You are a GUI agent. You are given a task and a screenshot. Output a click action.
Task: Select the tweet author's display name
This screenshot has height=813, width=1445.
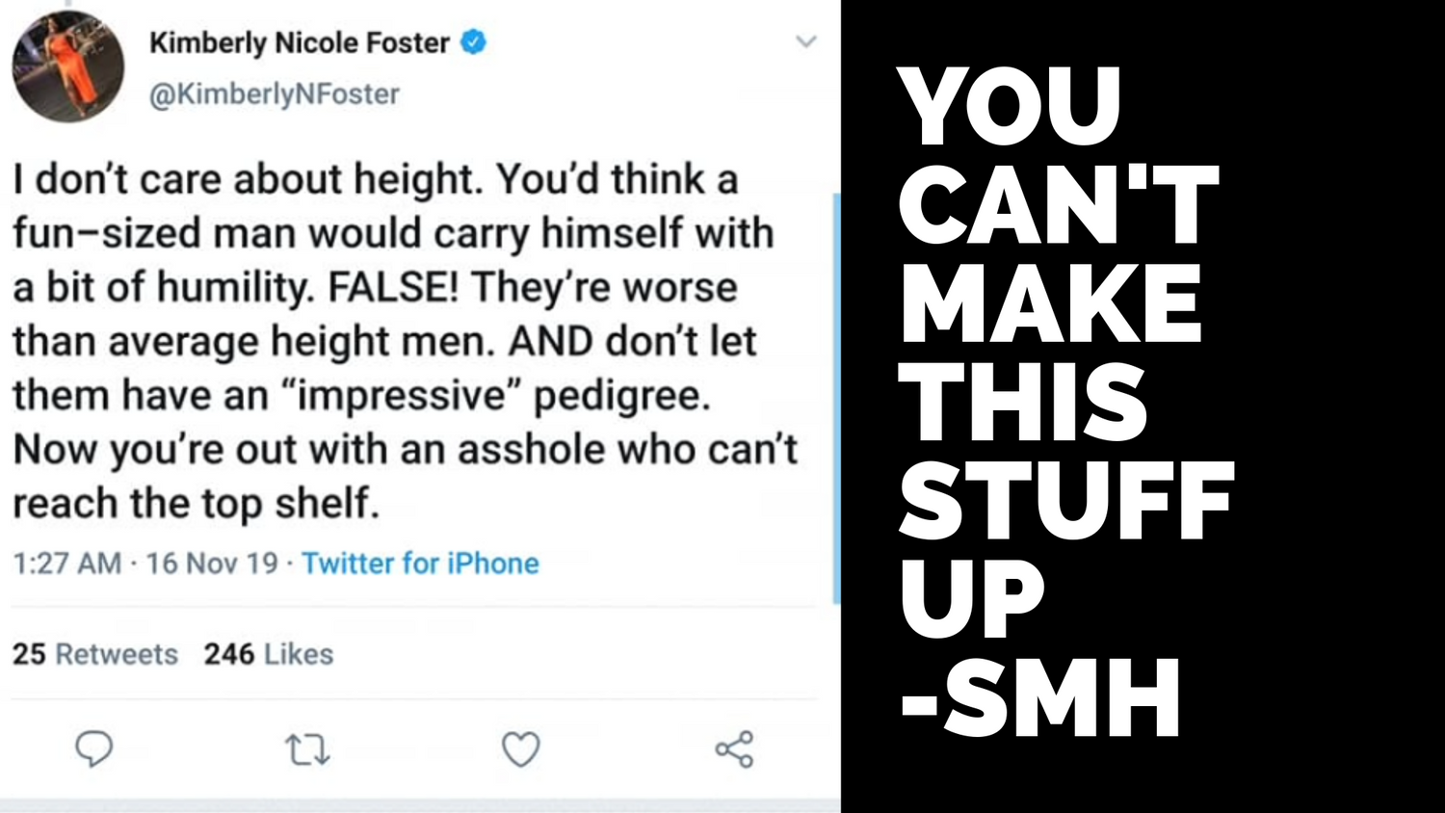point(299,41)
